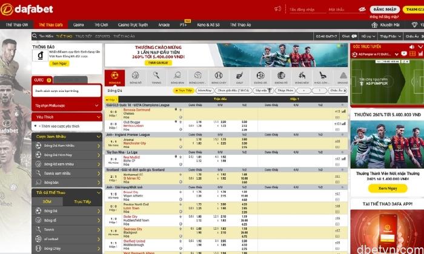Open the Keno & Xổ Số menu item
The width and height of the screenshot is (424, 254).
pos(208,25)
